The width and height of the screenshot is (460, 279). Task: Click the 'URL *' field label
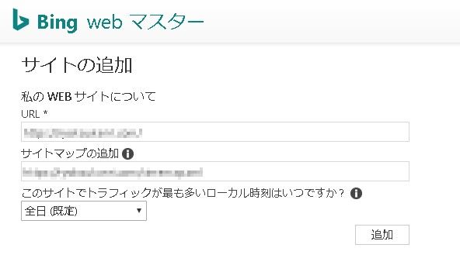coord(34,114)
